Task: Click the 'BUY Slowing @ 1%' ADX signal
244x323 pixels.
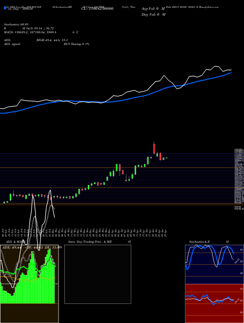Action: pyautogui.click(x=77, y=44)
